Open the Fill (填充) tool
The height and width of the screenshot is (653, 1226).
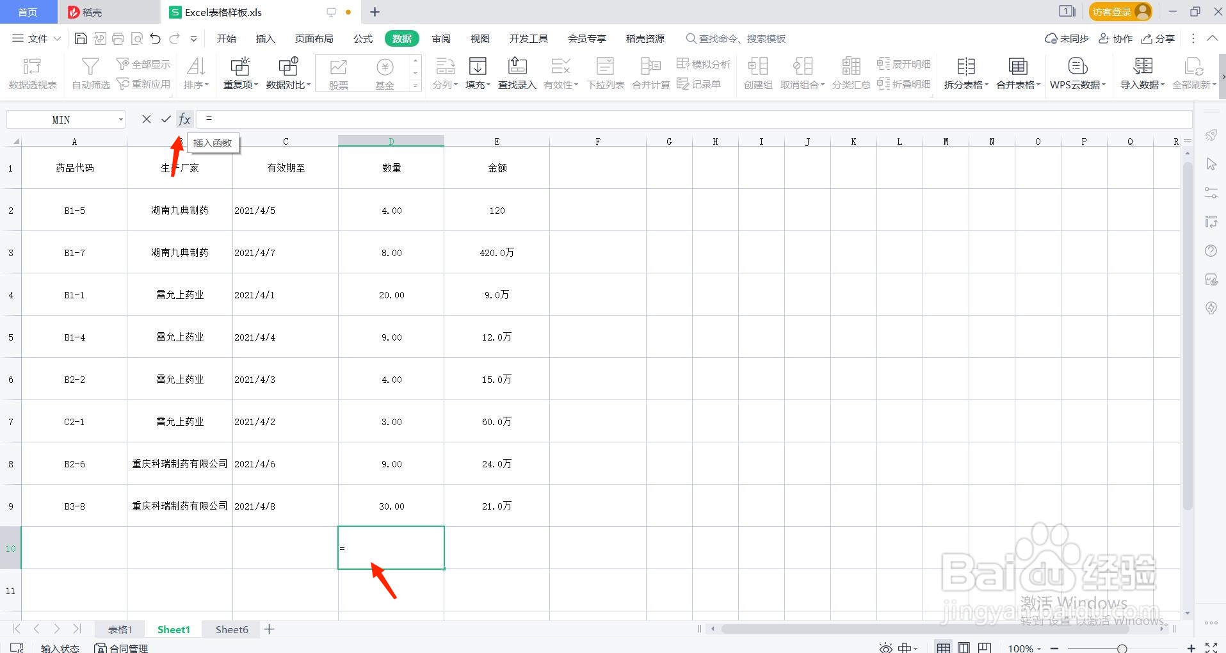tap(478, 74)
